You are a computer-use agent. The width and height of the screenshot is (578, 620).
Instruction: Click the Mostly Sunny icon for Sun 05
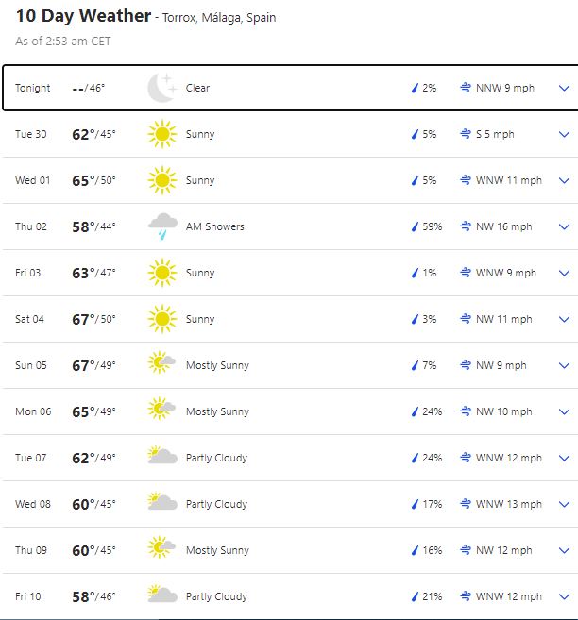tap(162, 365)
